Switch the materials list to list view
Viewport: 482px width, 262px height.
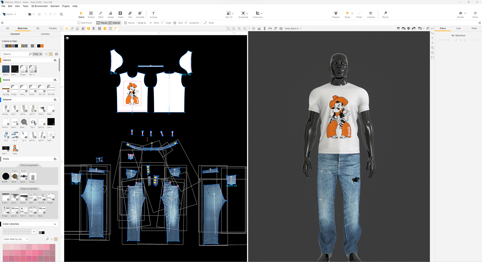point(47,54)
